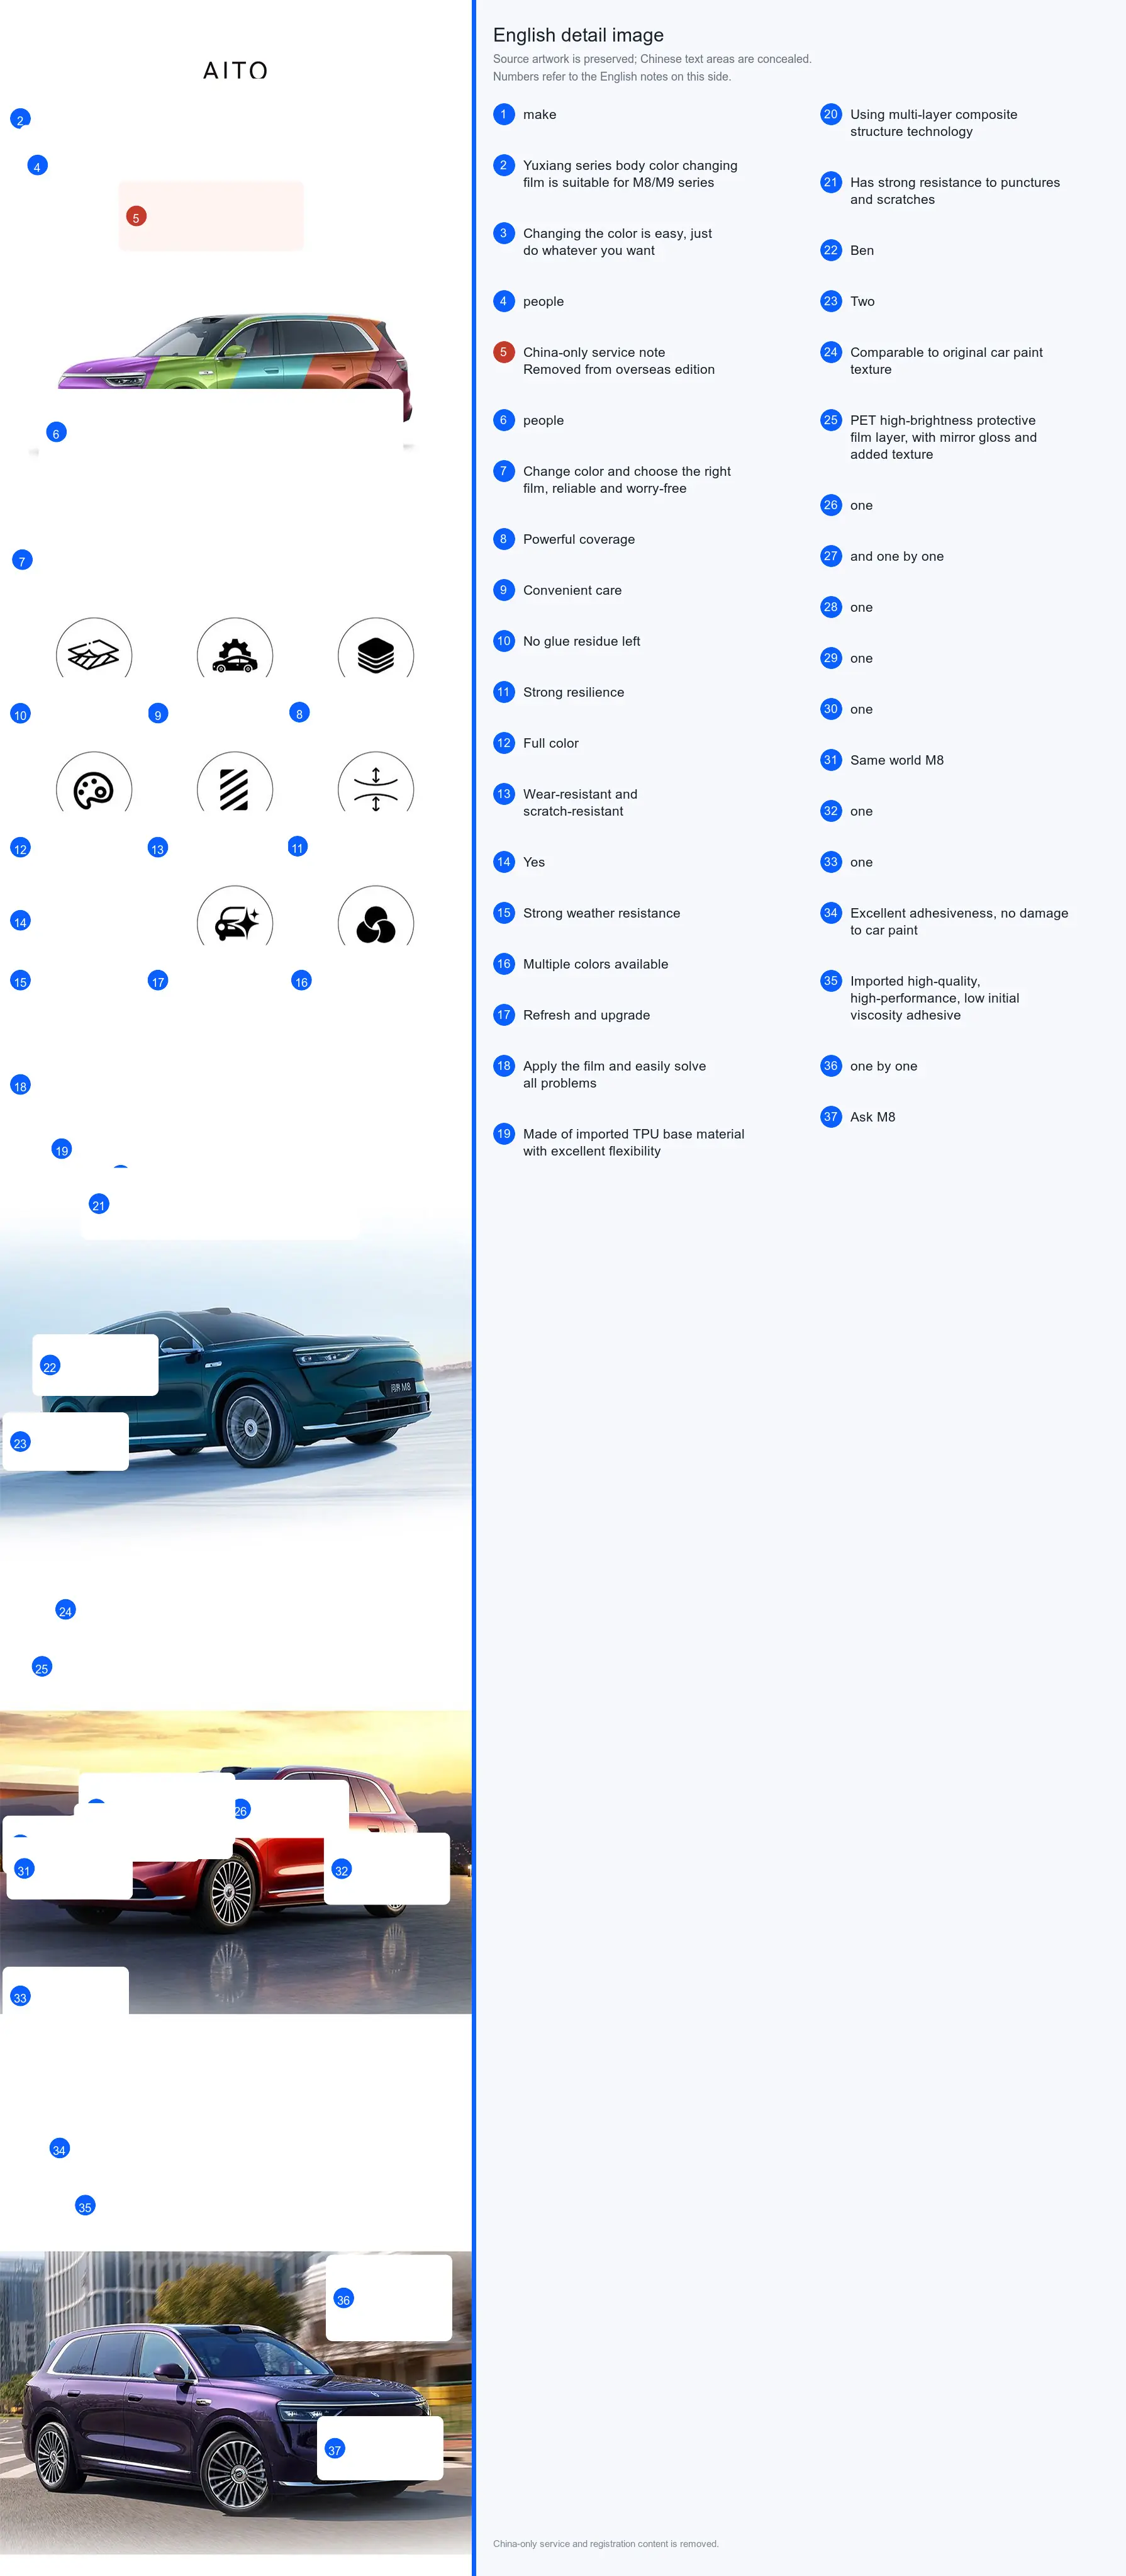Select the three overlapping circles icon
This screenshot has width=1126, height=2576.
tap(376, 925)
